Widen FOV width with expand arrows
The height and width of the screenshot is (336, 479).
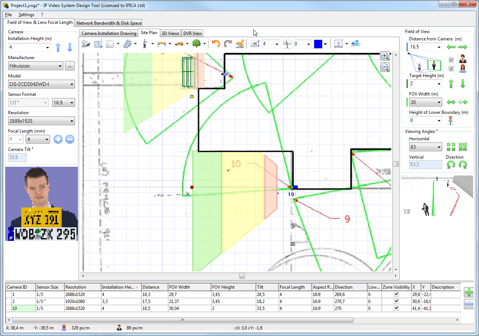451,102
